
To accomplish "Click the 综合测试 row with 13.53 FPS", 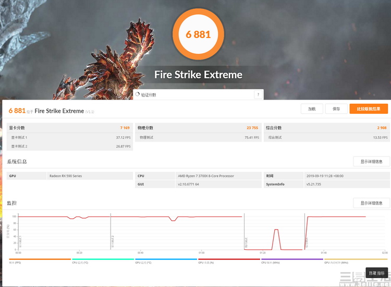I will point(327,138).
